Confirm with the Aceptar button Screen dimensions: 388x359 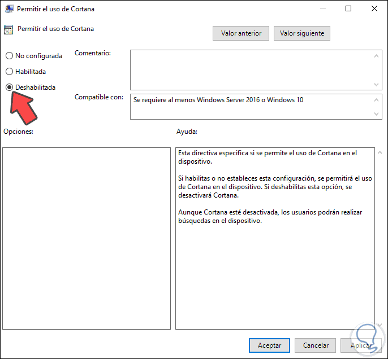coord(269,345)
